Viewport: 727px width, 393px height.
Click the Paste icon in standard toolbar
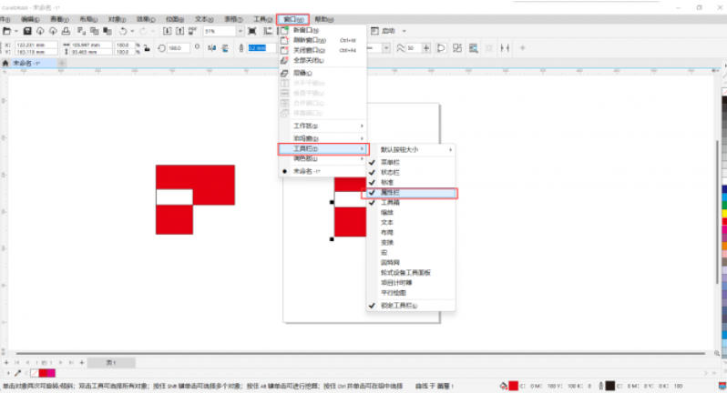pyautogui.click(x=108, y=31)
